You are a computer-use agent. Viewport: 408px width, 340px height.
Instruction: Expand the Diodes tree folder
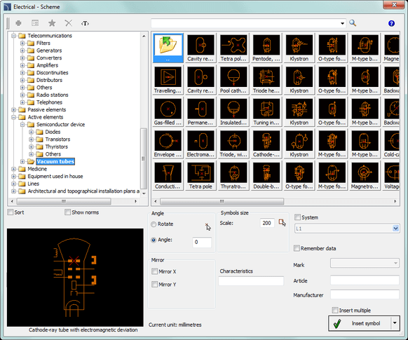click(32, 132)
